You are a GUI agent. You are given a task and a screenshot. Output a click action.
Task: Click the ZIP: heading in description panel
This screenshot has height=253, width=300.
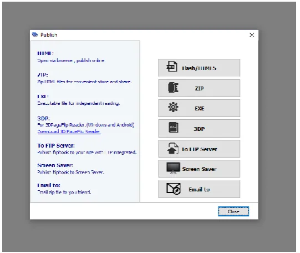click(x=43, y=75)
